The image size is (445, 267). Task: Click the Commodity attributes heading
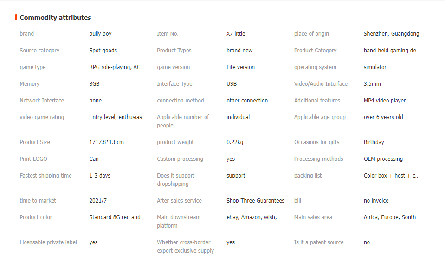point(55,18)
